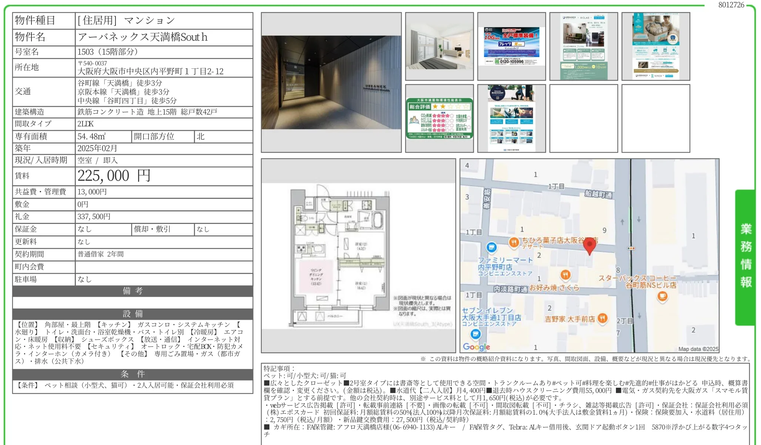
Task: Click 京阪本線「天満橋」徒歩3分 transit line
Action: (123, 92)
